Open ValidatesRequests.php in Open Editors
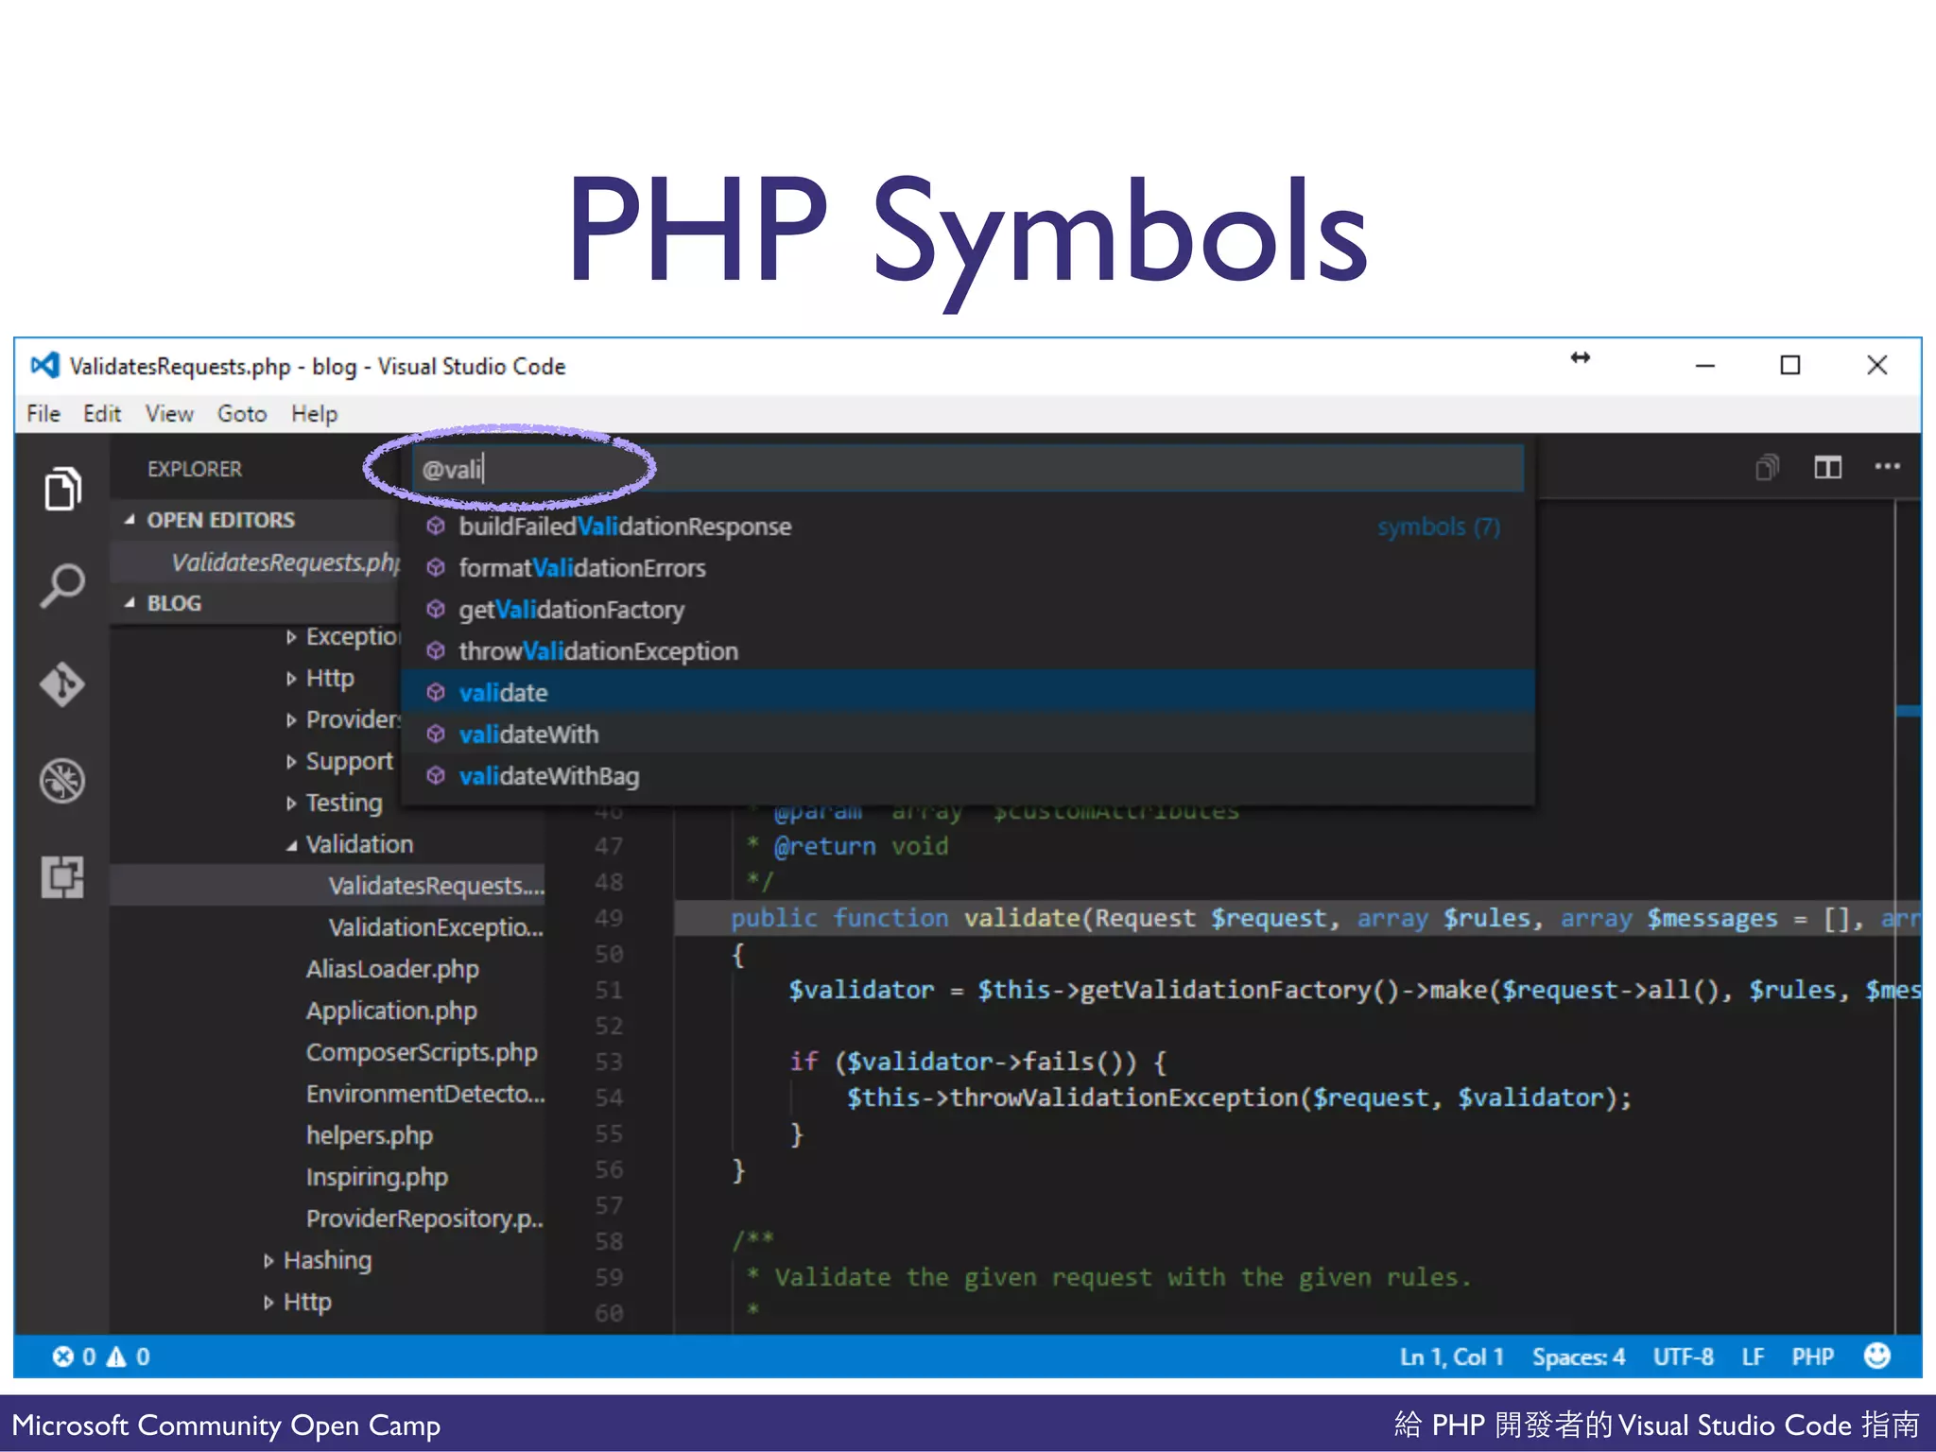The image size is (1936, 1452). click(x=285, y=562)
